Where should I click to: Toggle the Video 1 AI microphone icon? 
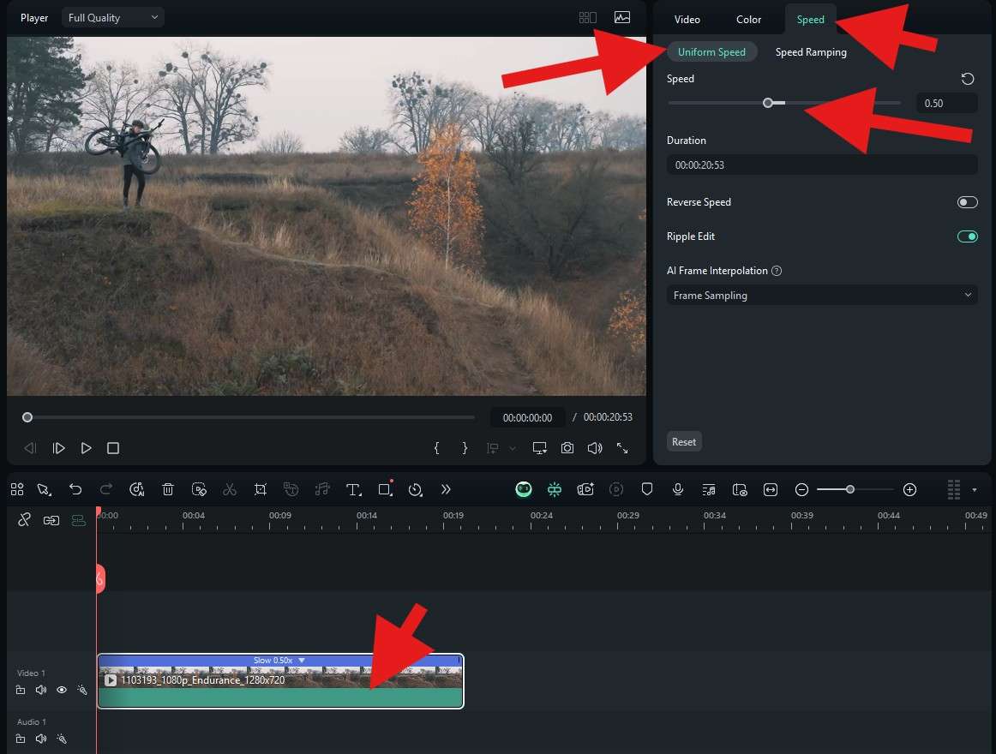tap(82, 690)
